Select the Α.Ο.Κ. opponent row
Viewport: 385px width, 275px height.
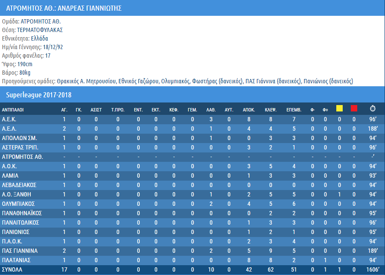click(x=192, y=167)
